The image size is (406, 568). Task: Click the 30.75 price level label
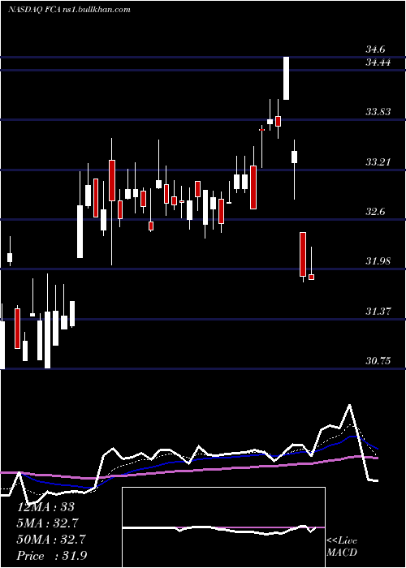[378, 361]
